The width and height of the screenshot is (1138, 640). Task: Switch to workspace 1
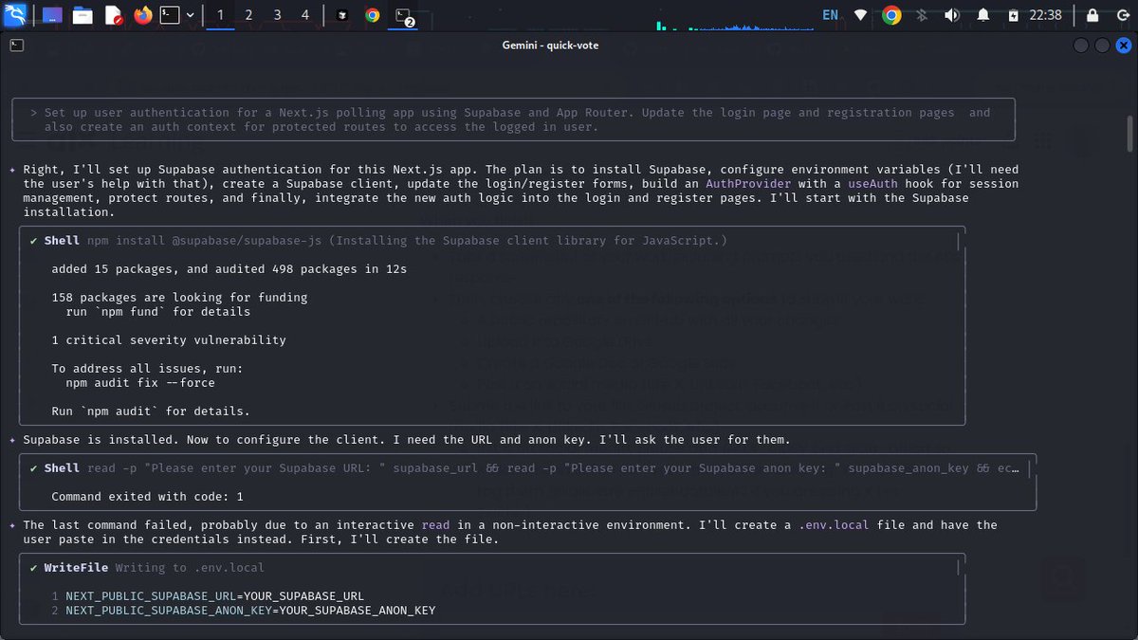(x=220, y=15)
